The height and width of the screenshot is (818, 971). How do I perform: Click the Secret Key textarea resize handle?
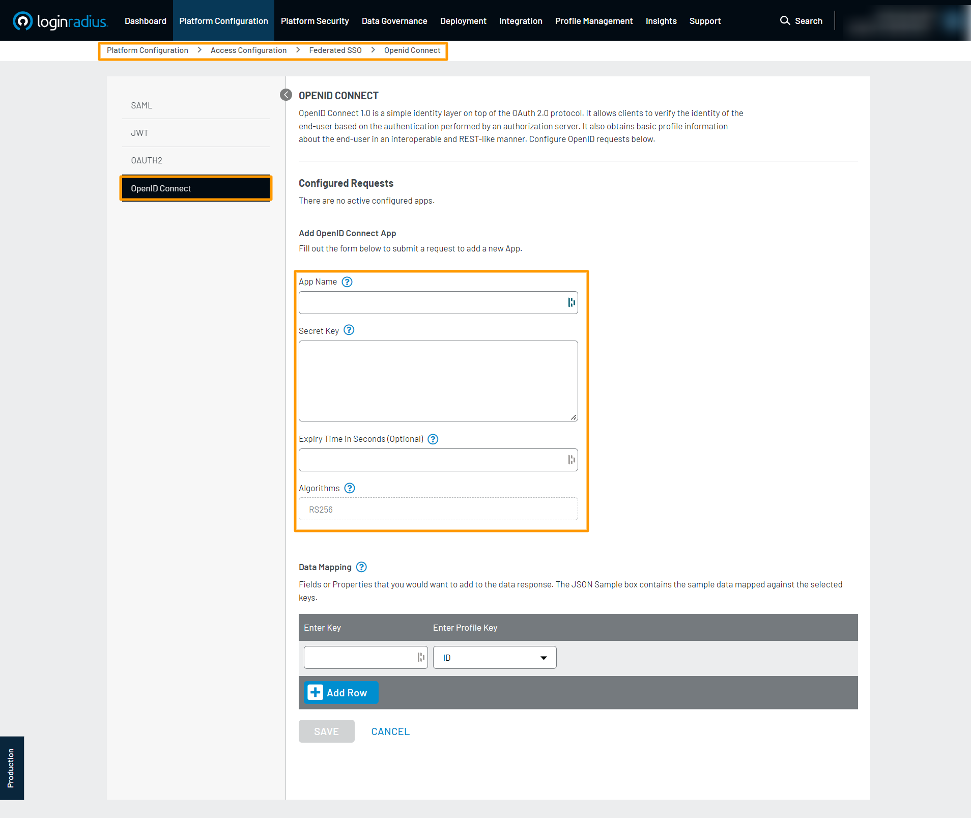tap(574, 417)
